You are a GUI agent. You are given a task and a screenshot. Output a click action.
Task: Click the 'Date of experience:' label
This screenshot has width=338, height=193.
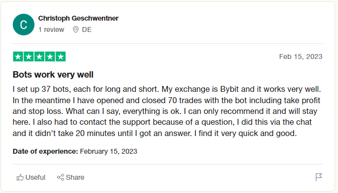click(x=45, y=151)
